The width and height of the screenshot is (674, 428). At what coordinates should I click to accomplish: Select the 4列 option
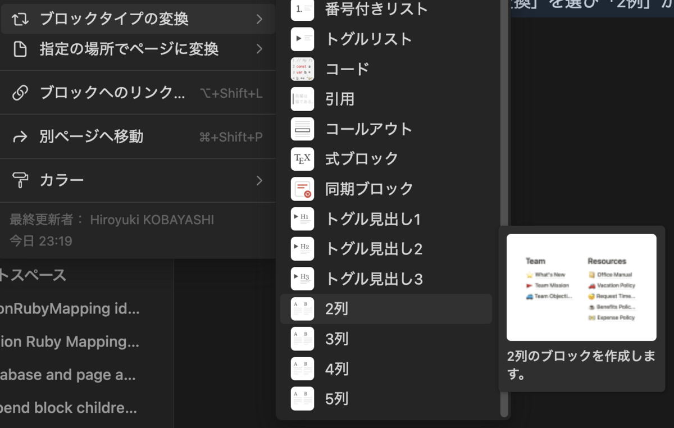click(386, 368)
